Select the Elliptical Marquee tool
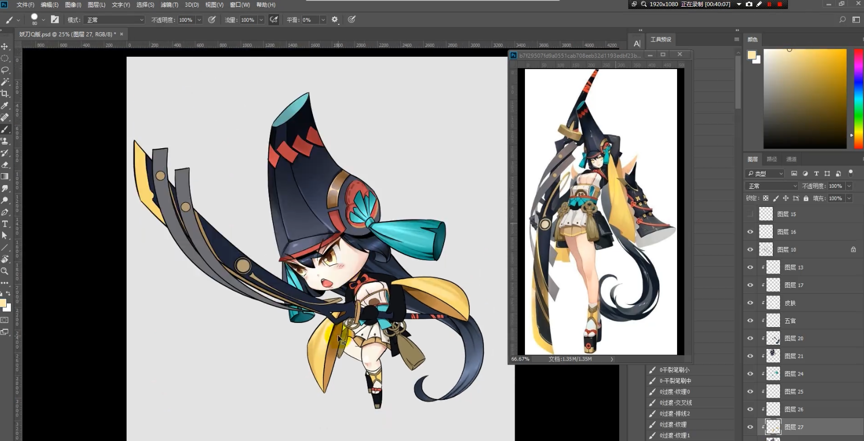This screenshot has height=441, width=864. [x=5, y=58]
